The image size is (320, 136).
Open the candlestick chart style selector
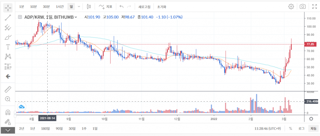[x=89, y=7]
